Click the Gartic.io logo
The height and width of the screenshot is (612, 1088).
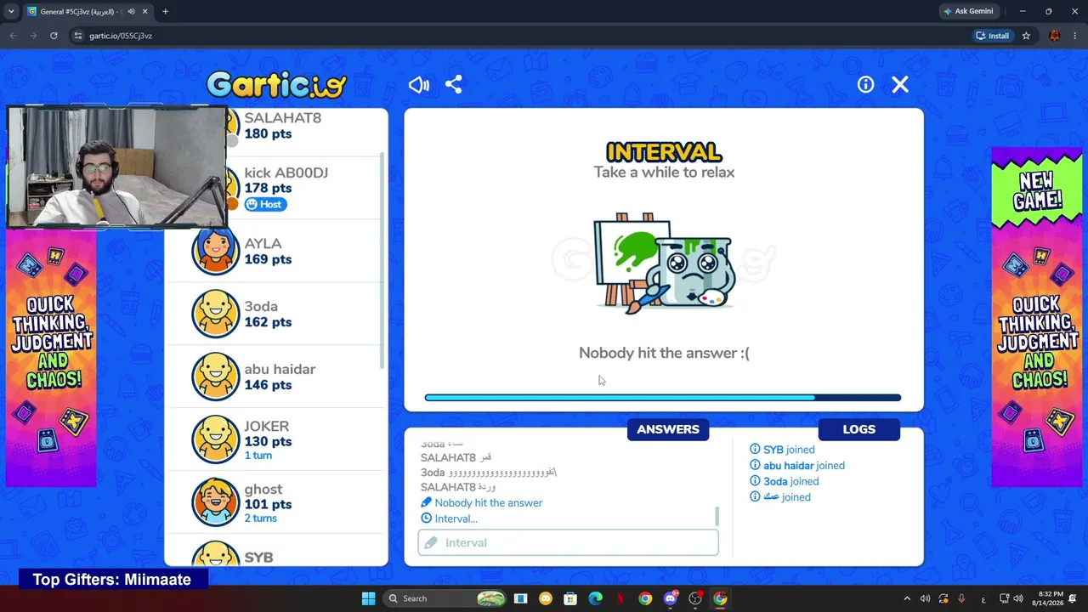pos(276,84)
